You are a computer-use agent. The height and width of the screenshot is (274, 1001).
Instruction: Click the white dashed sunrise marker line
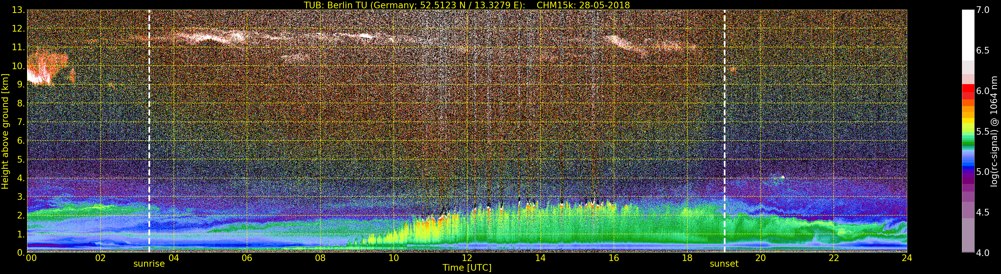[149, 131]
